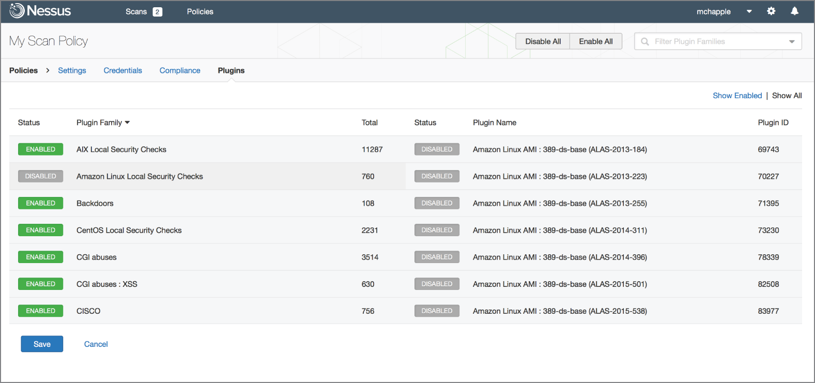Select CentOS Local Security Checks family
815x383 pixels.
pos(129,230)
